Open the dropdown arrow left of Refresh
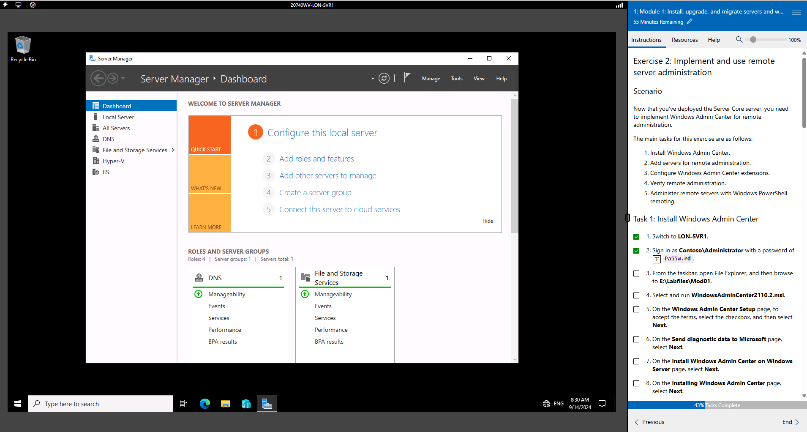The height and width of the screenshot is (432, 807). point(373,79)
